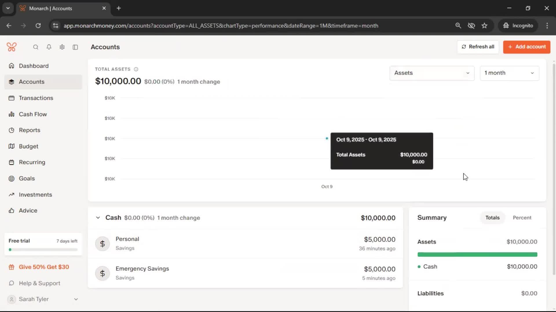556x312 pixels.
Task: Click the Total Assets info icon
Action: pos(136,69)
